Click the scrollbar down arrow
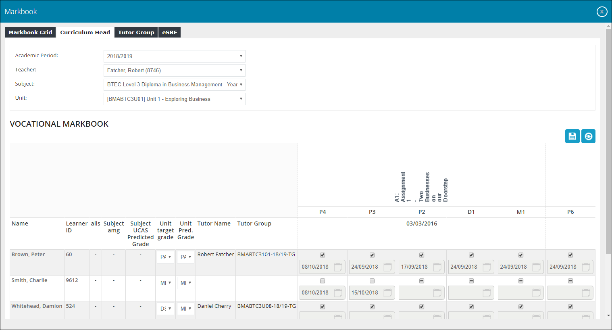Viewport: 612px width, 330px height. click(x=608, y=316)
